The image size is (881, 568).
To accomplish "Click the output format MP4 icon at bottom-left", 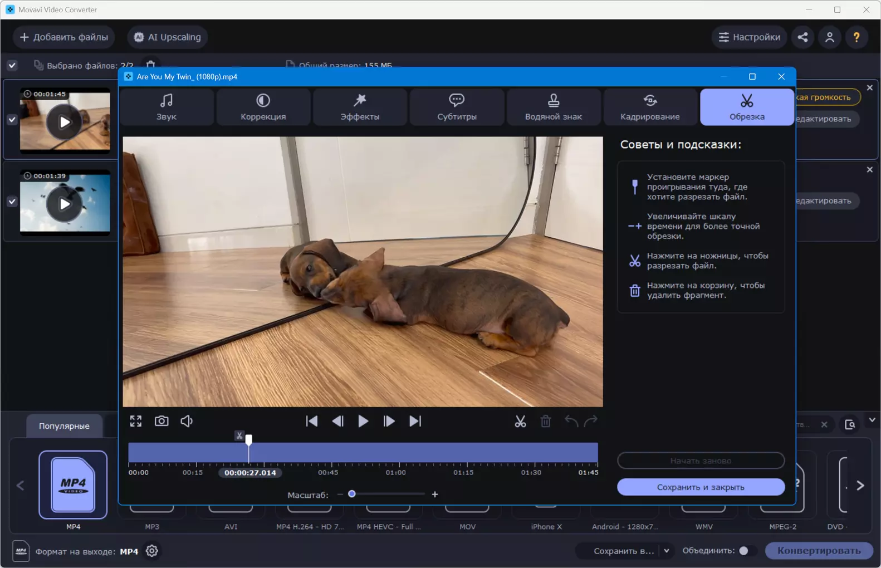I will pyautogui.click(x=21, y=551).
